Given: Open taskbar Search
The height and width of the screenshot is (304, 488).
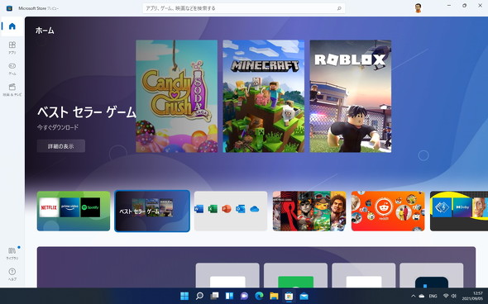Looking at the screenshot, I should click(199, 296).
